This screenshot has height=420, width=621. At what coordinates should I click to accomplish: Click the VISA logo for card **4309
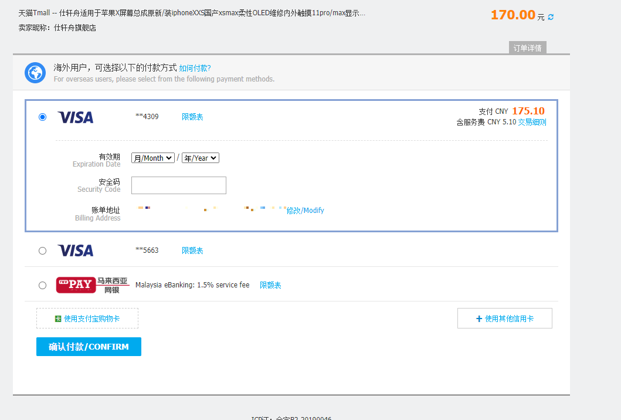[76, 117]
